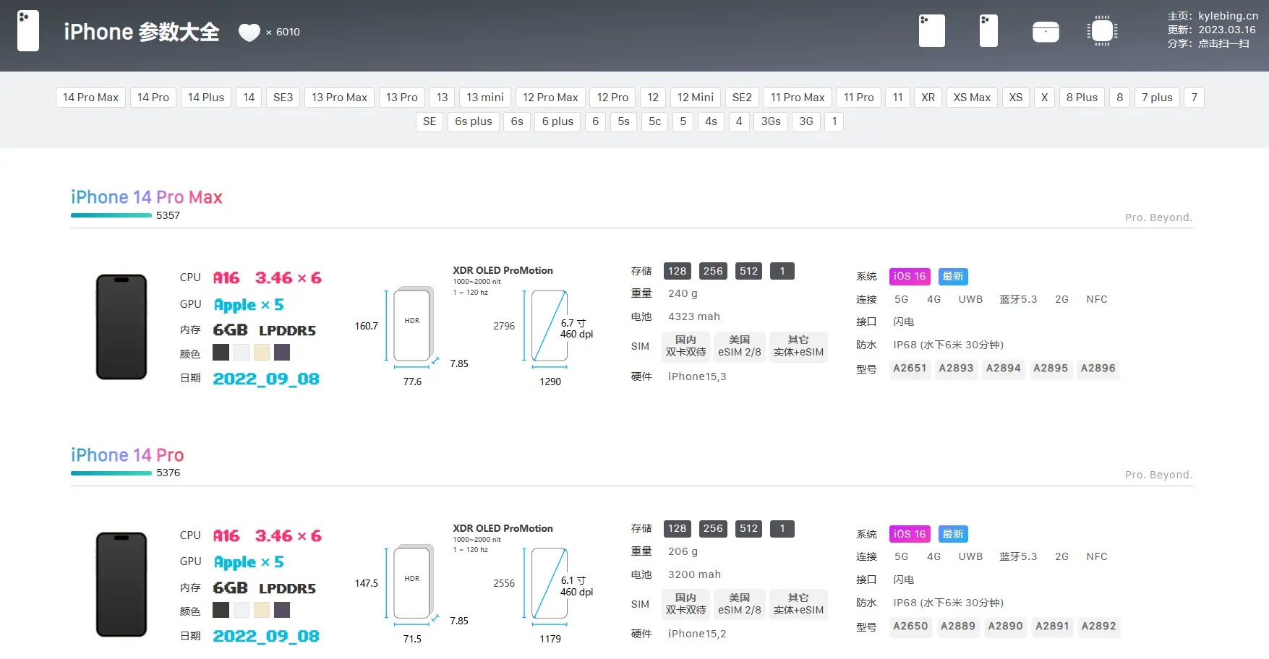This screenshot has height=659, width=1269.
Task: Open the 3Gs tab
Action: tap(771, 121)
